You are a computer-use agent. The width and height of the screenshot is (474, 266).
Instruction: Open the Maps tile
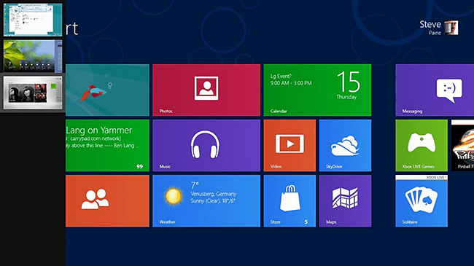(345, 200)
